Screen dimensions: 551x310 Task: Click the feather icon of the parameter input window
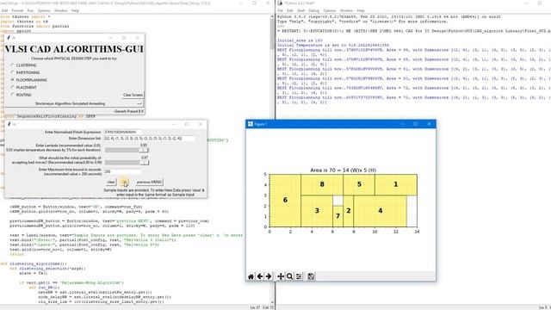9,124
